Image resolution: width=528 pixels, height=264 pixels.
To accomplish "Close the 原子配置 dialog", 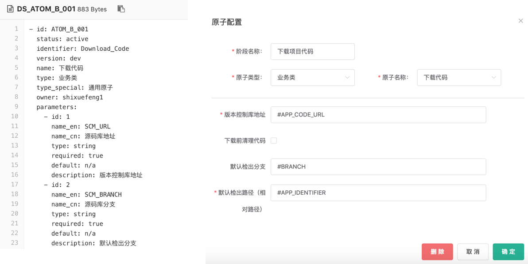I will [520, 21].
